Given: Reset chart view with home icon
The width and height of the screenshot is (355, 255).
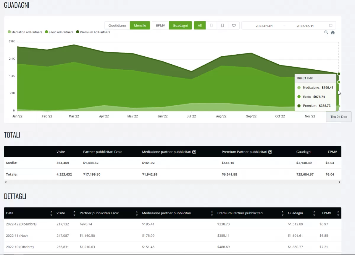Looking at the screenshot, I should click(333, 32).
